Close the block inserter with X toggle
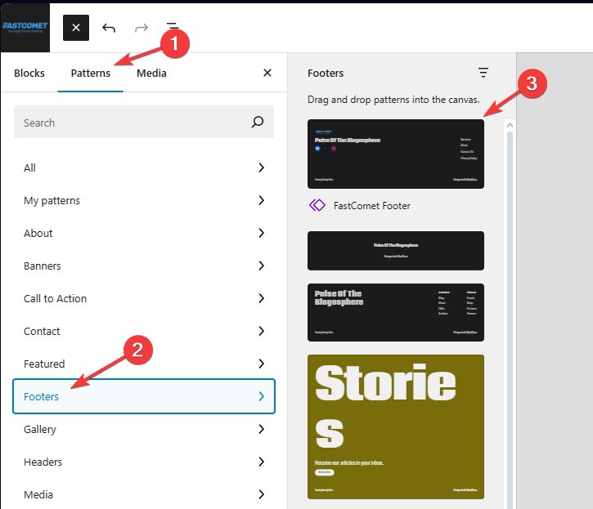593x509 pixels. tap(76, 27)
